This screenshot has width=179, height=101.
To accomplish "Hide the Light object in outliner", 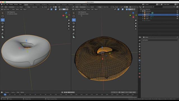I will 177,19.
